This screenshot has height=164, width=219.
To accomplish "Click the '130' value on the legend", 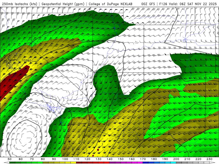I will 99,159.
